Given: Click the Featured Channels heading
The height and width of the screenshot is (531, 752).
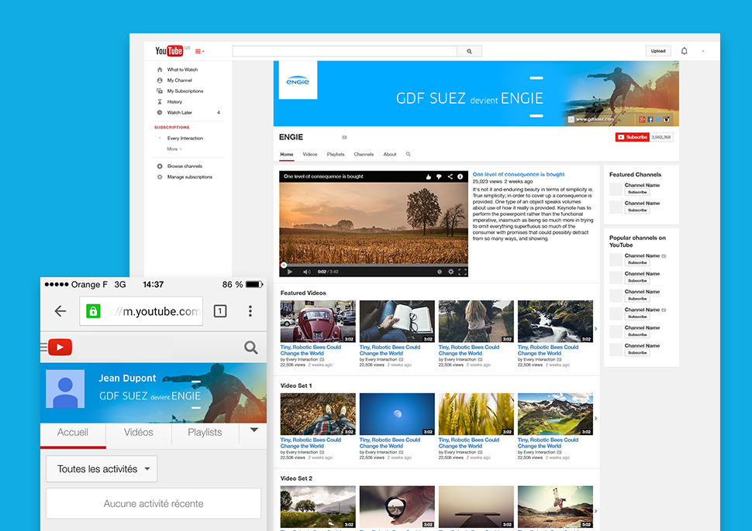Looking at the screenshot, I should click(x=635, y=175).
